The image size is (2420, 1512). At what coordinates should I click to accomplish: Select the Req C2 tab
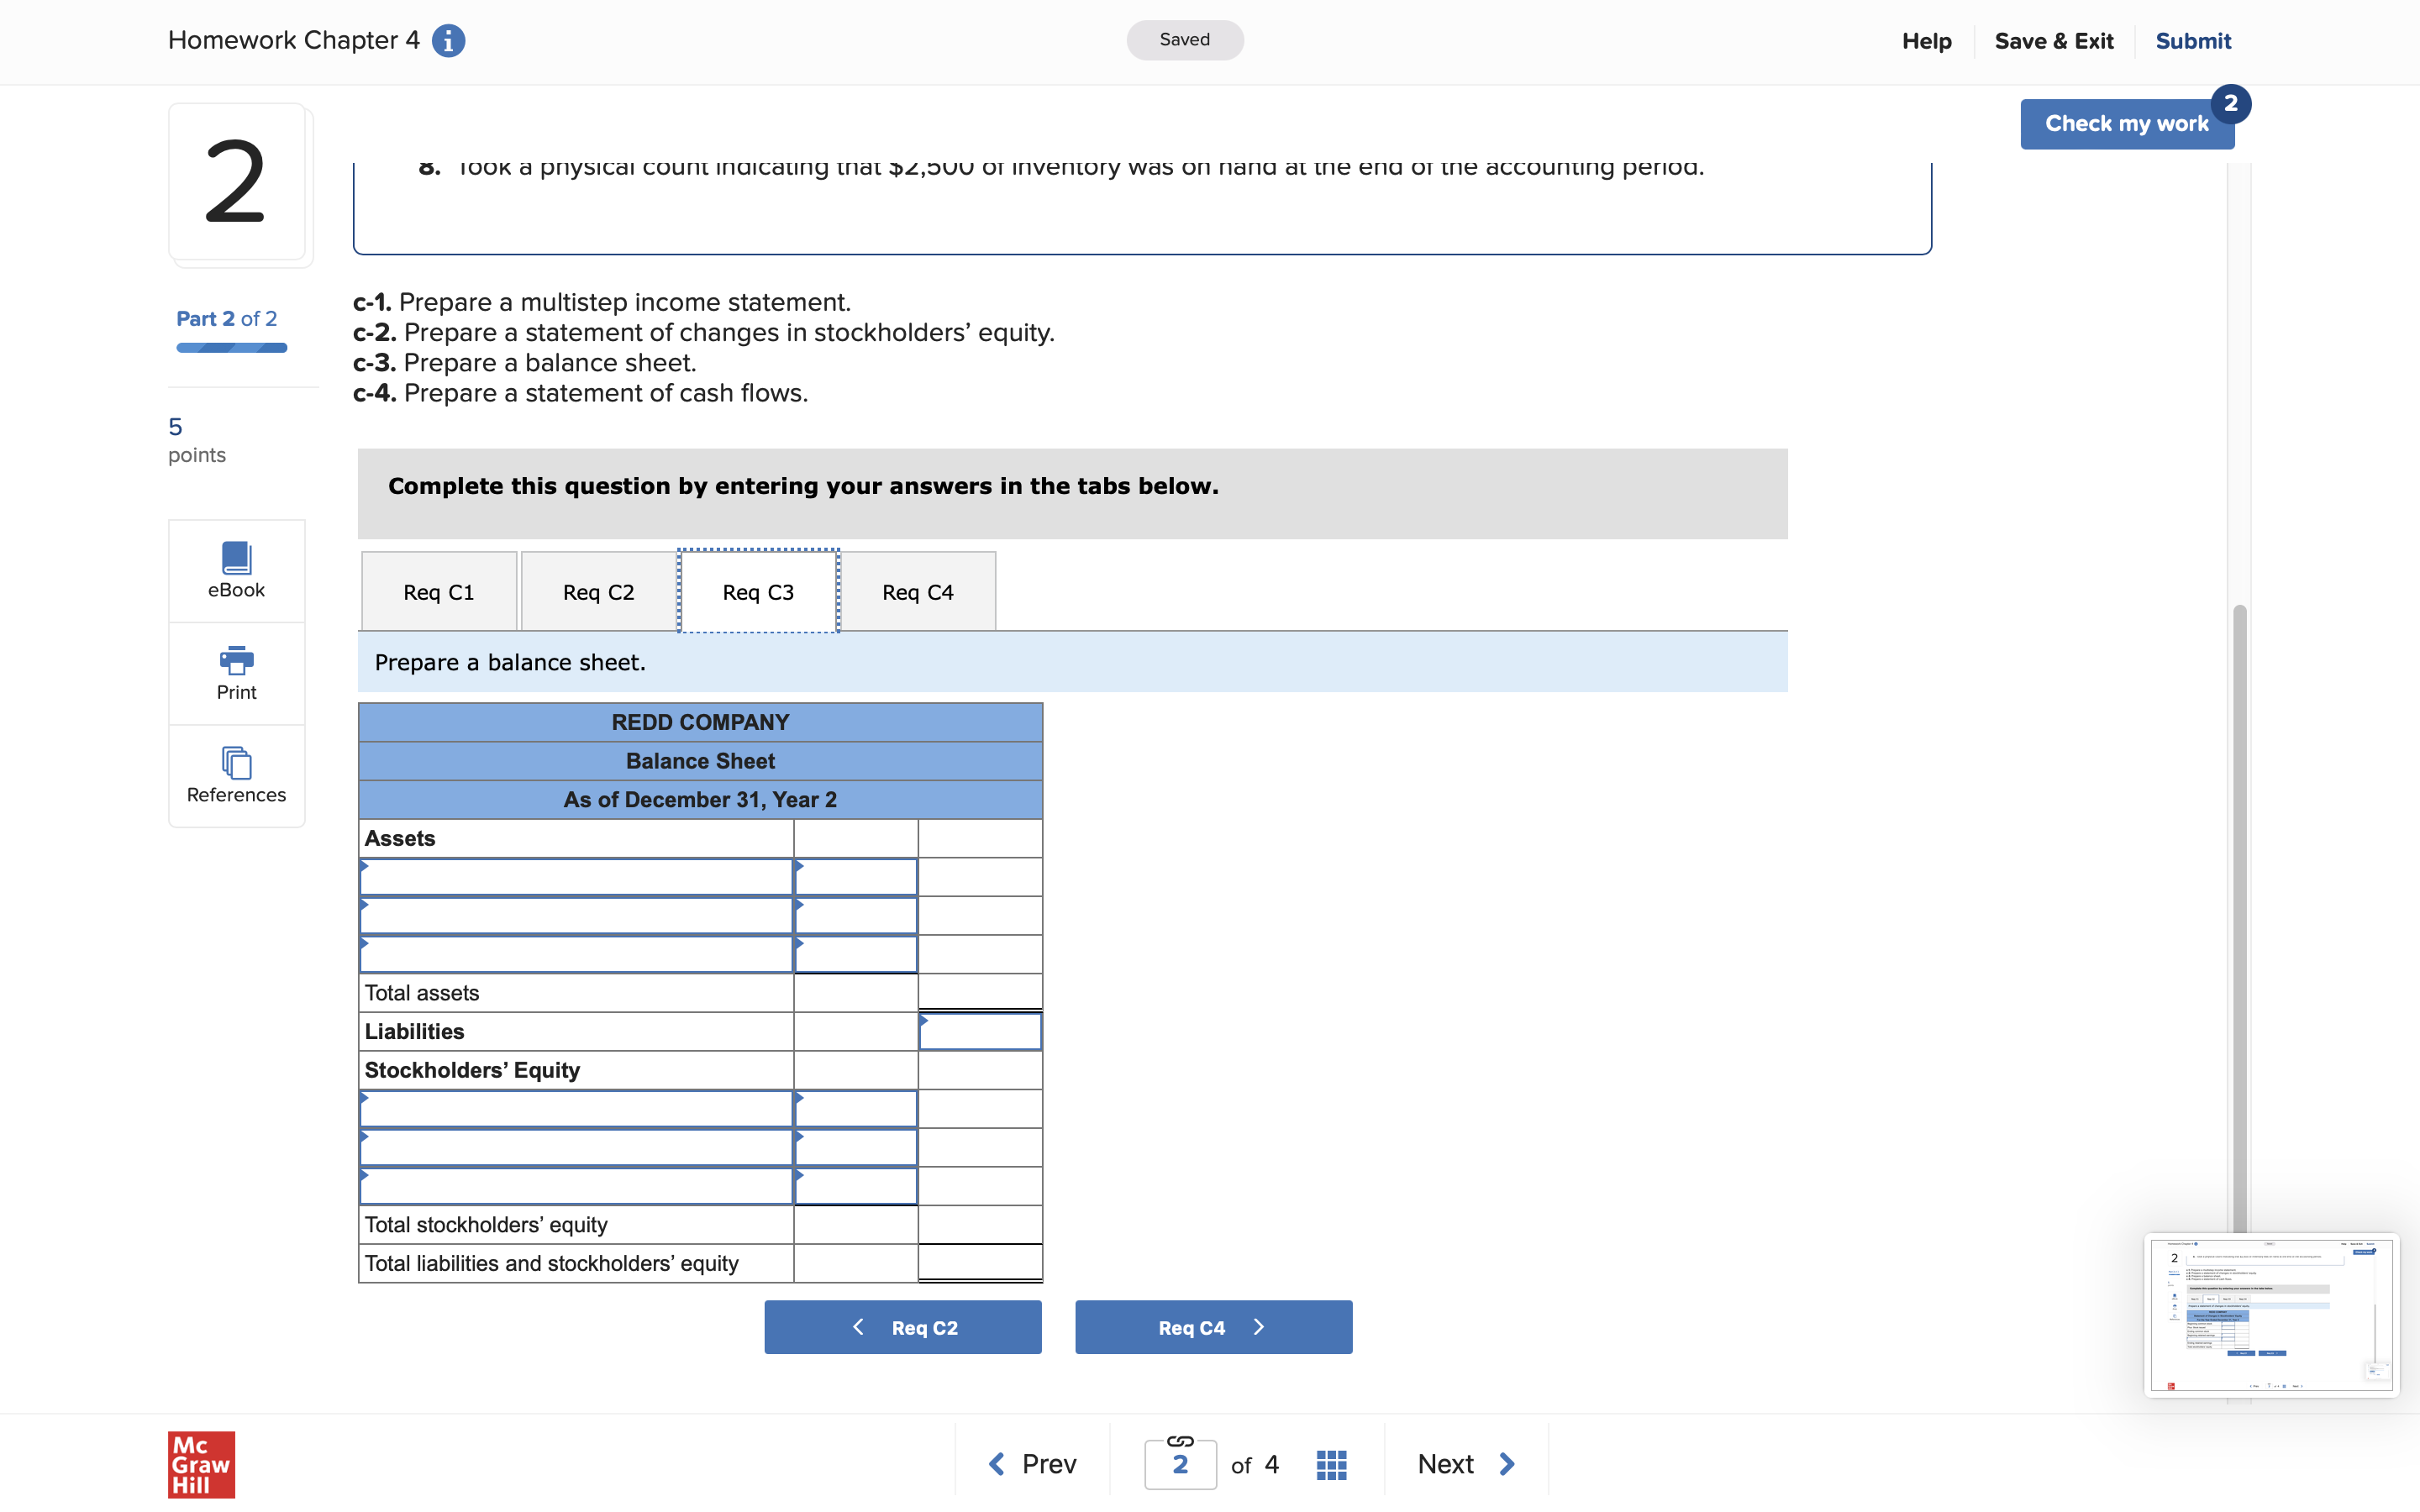pyautogui.click(x=598, y=592)
